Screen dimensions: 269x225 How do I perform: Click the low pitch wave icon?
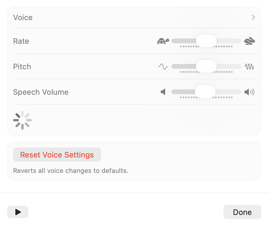click(x=163, y=67)
